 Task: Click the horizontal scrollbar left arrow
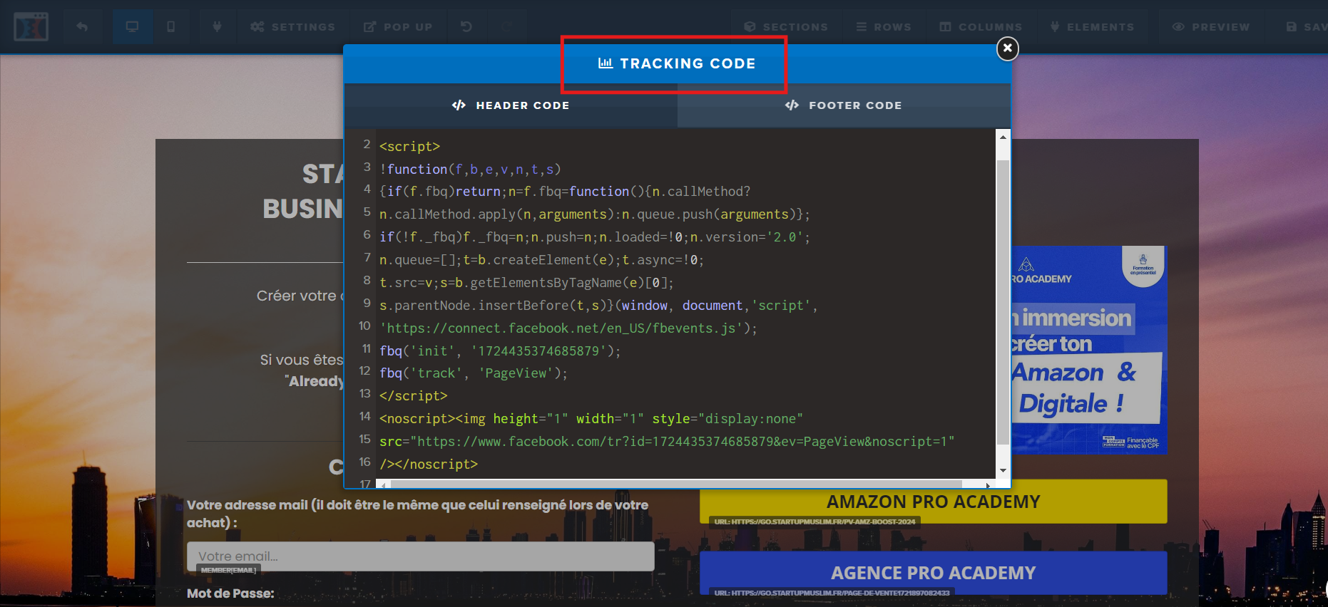click(x=384, y=484)
